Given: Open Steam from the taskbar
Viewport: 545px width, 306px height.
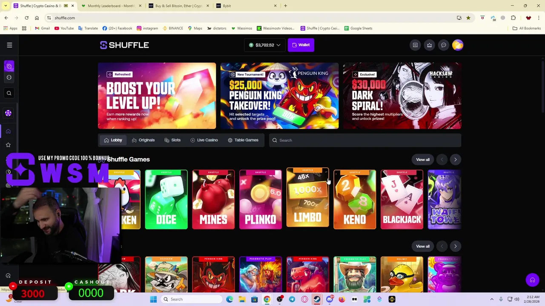Looking at the screenshot, I should pos(317,299).
